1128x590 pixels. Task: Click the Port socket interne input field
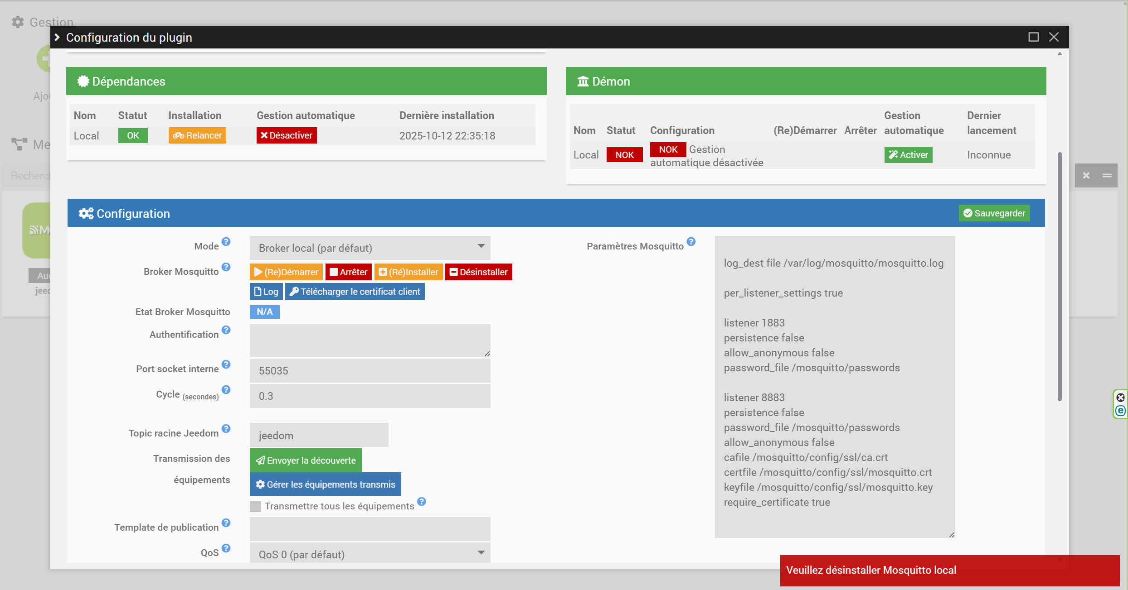click(x=370, y=371)
